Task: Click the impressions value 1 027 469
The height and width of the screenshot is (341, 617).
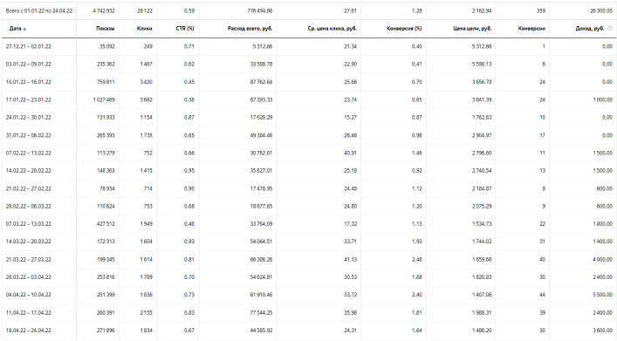Action: coord(104,100)
